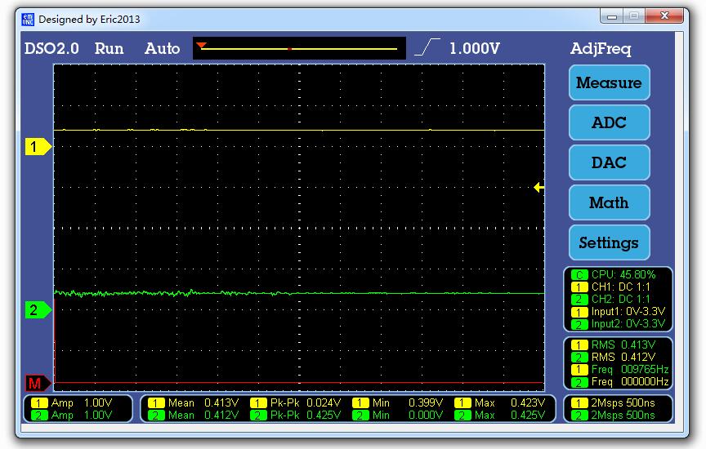Click the yellow channel 1 waveform trace
Image resolution: width=706 pixels, height=449 pixels.
(299, 130)
